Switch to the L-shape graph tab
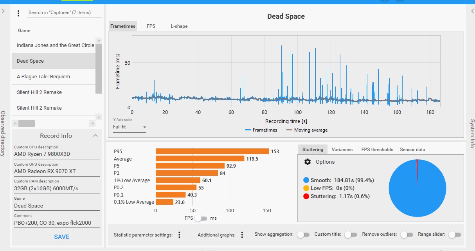This screenshot has height=251, width=475. [x=179, y=26]
